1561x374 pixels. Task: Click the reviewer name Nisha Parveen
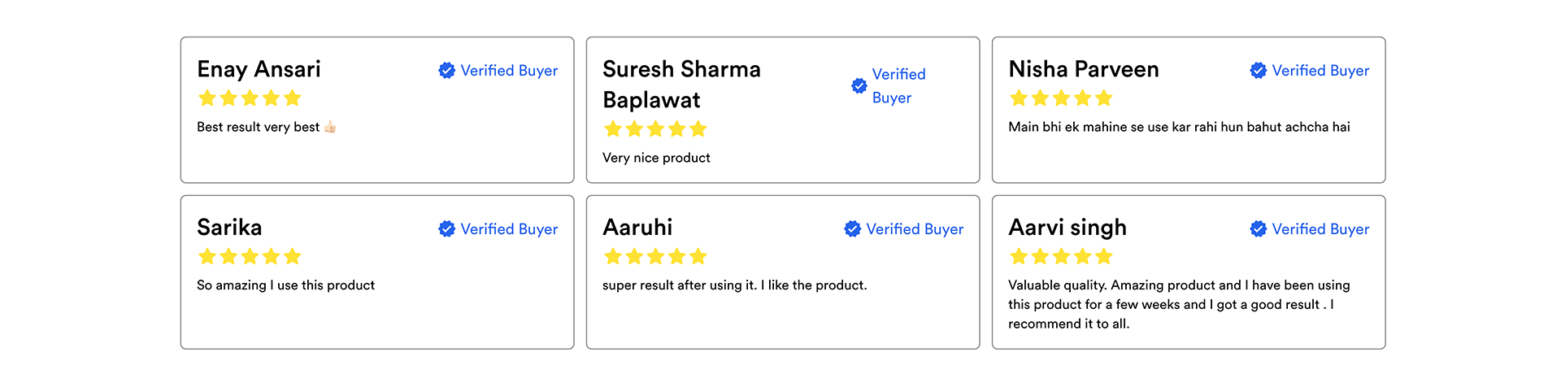pyautogui.click(x=1084, y=69)
